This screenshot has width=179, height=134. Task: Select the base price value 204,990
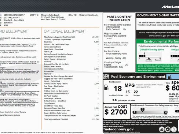tap(95, 37)
